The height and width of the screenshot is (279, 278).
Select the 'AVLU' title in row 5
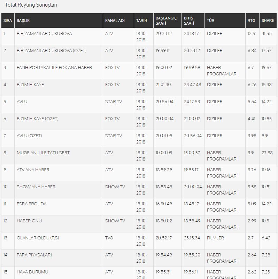22,101
